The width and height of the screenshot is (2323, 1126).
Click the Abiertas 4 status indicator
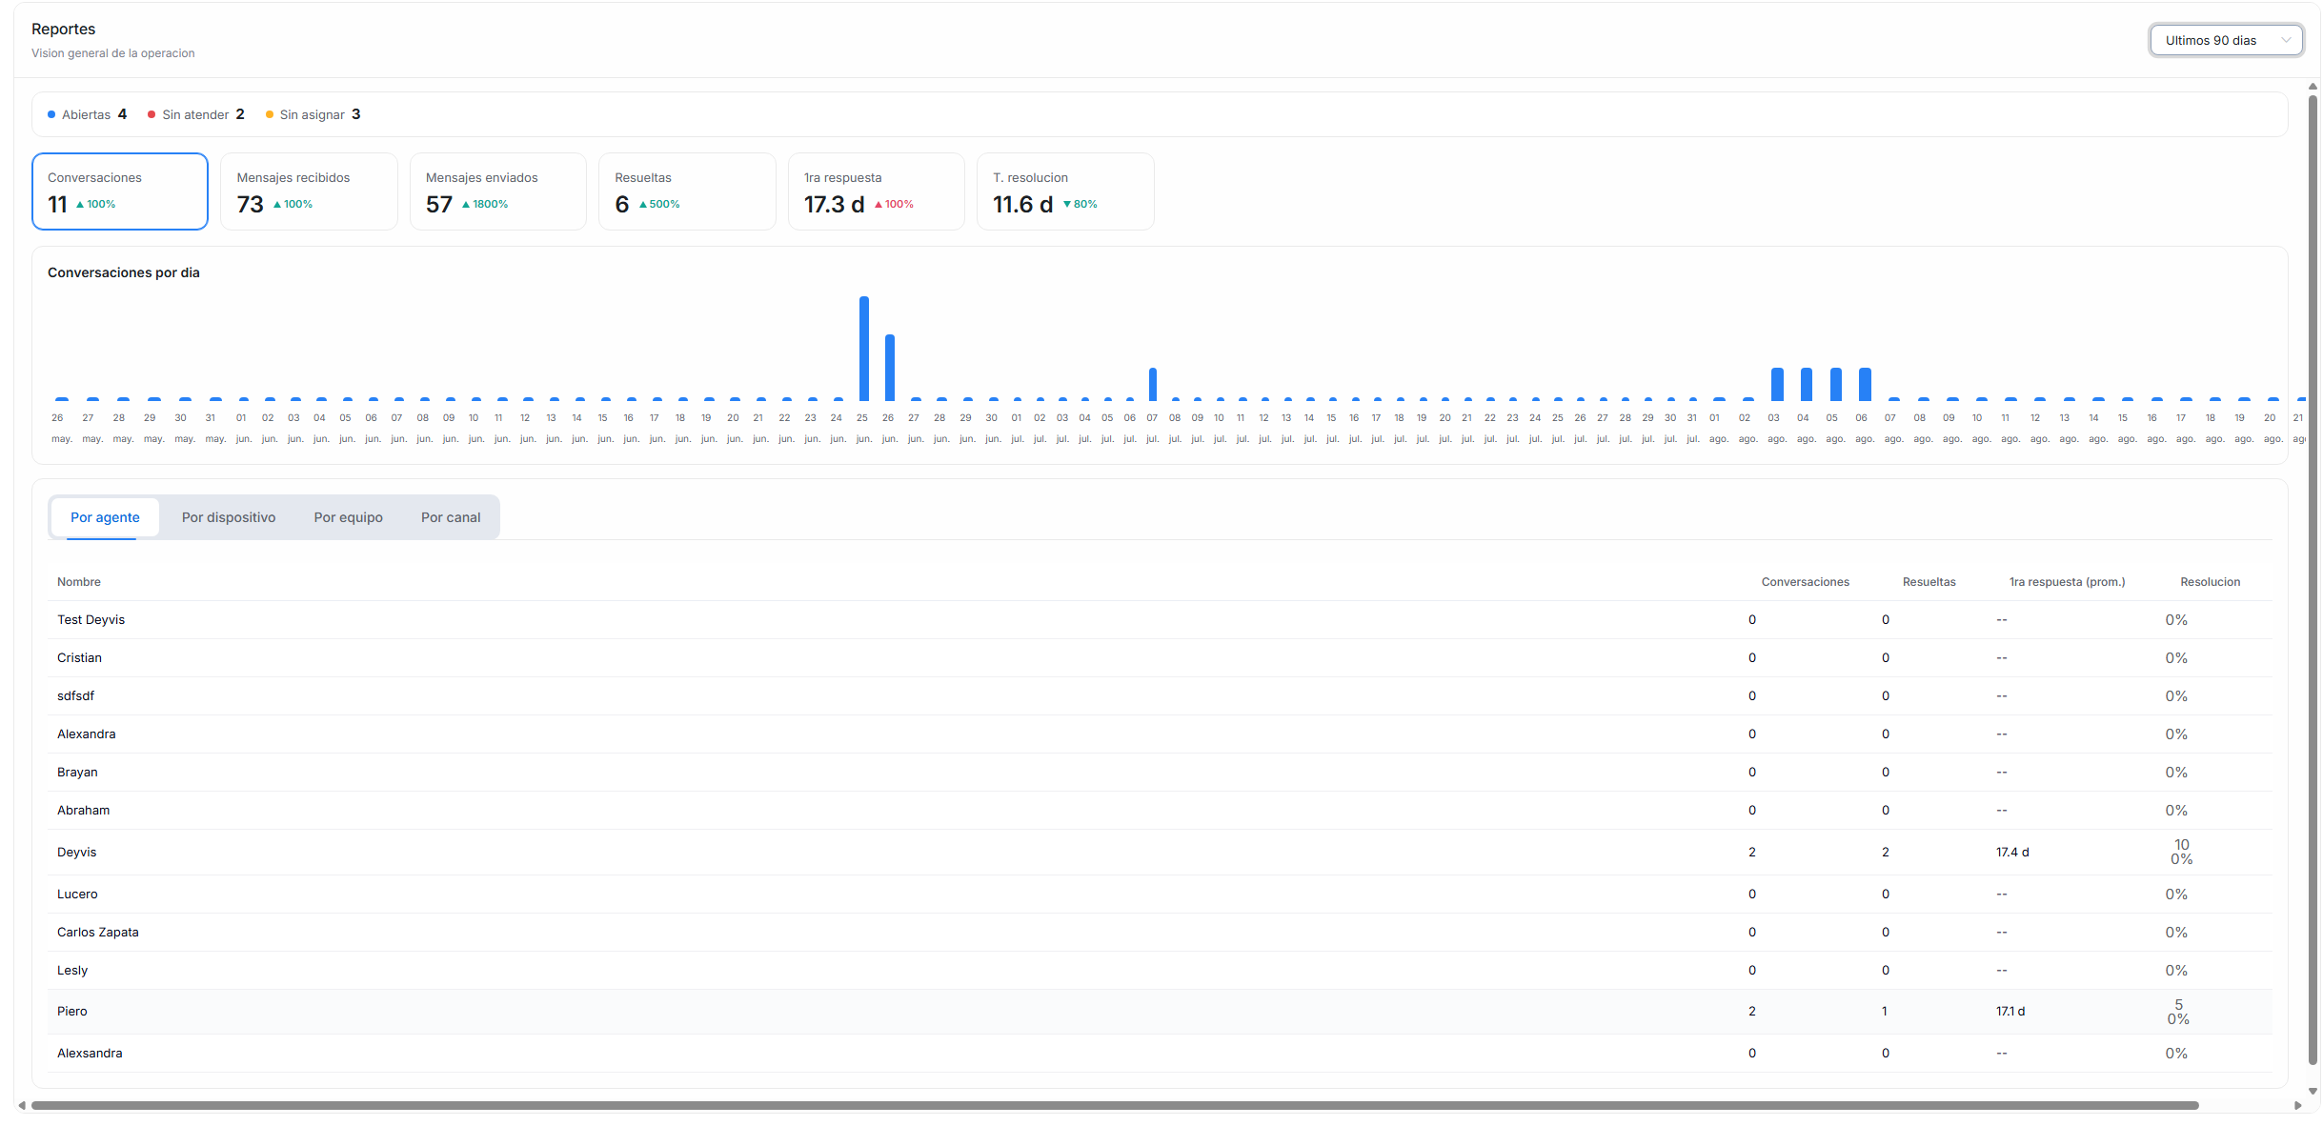tap(87, 114)
